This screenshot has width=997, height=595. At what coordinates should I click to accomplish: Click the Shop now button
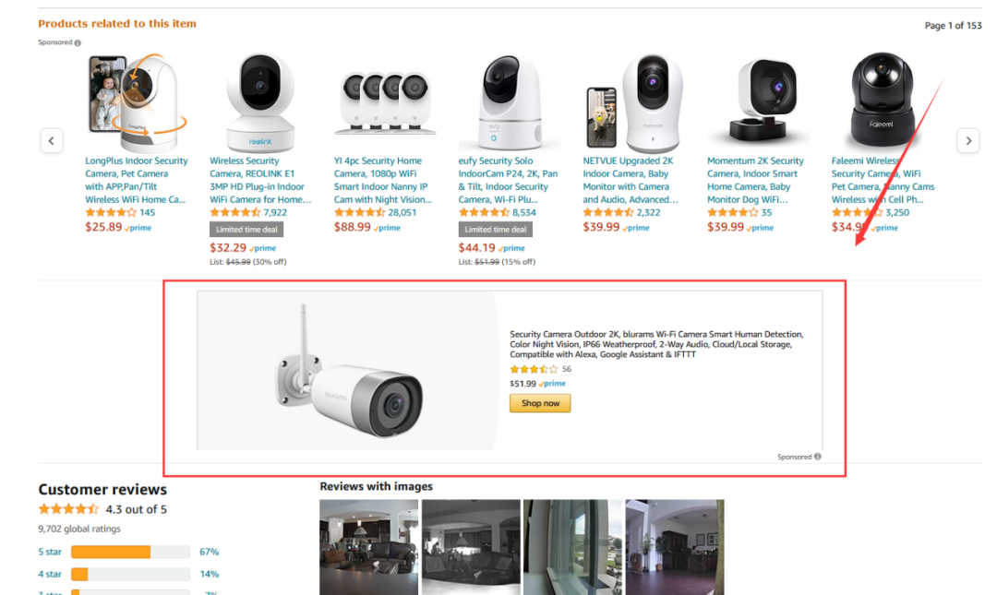pyautogui.click(x=540, y=403)
